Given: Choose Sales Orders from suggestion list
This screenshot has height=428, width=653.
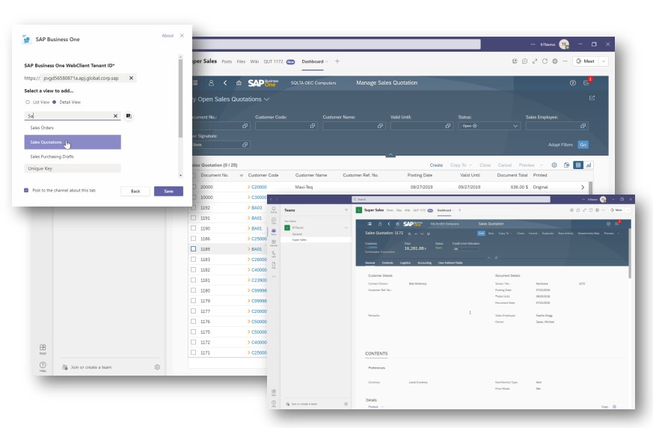Looking at the screenshot, I should coord(73,128).
